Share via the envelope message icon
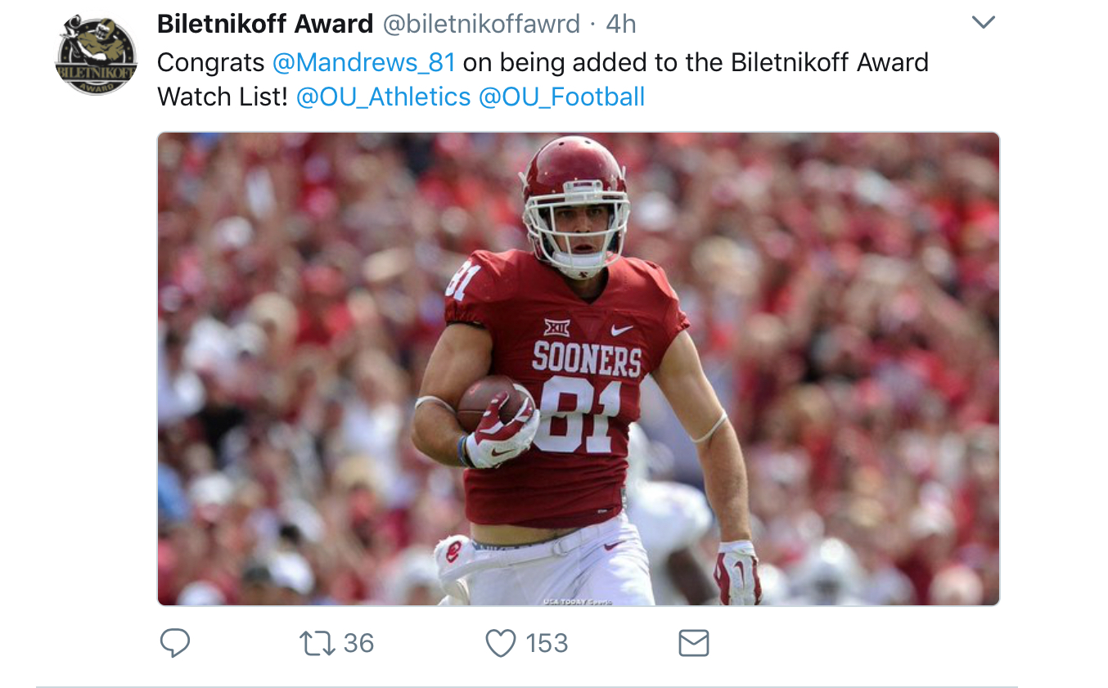 pyautogui.click(x=694, y=643)
